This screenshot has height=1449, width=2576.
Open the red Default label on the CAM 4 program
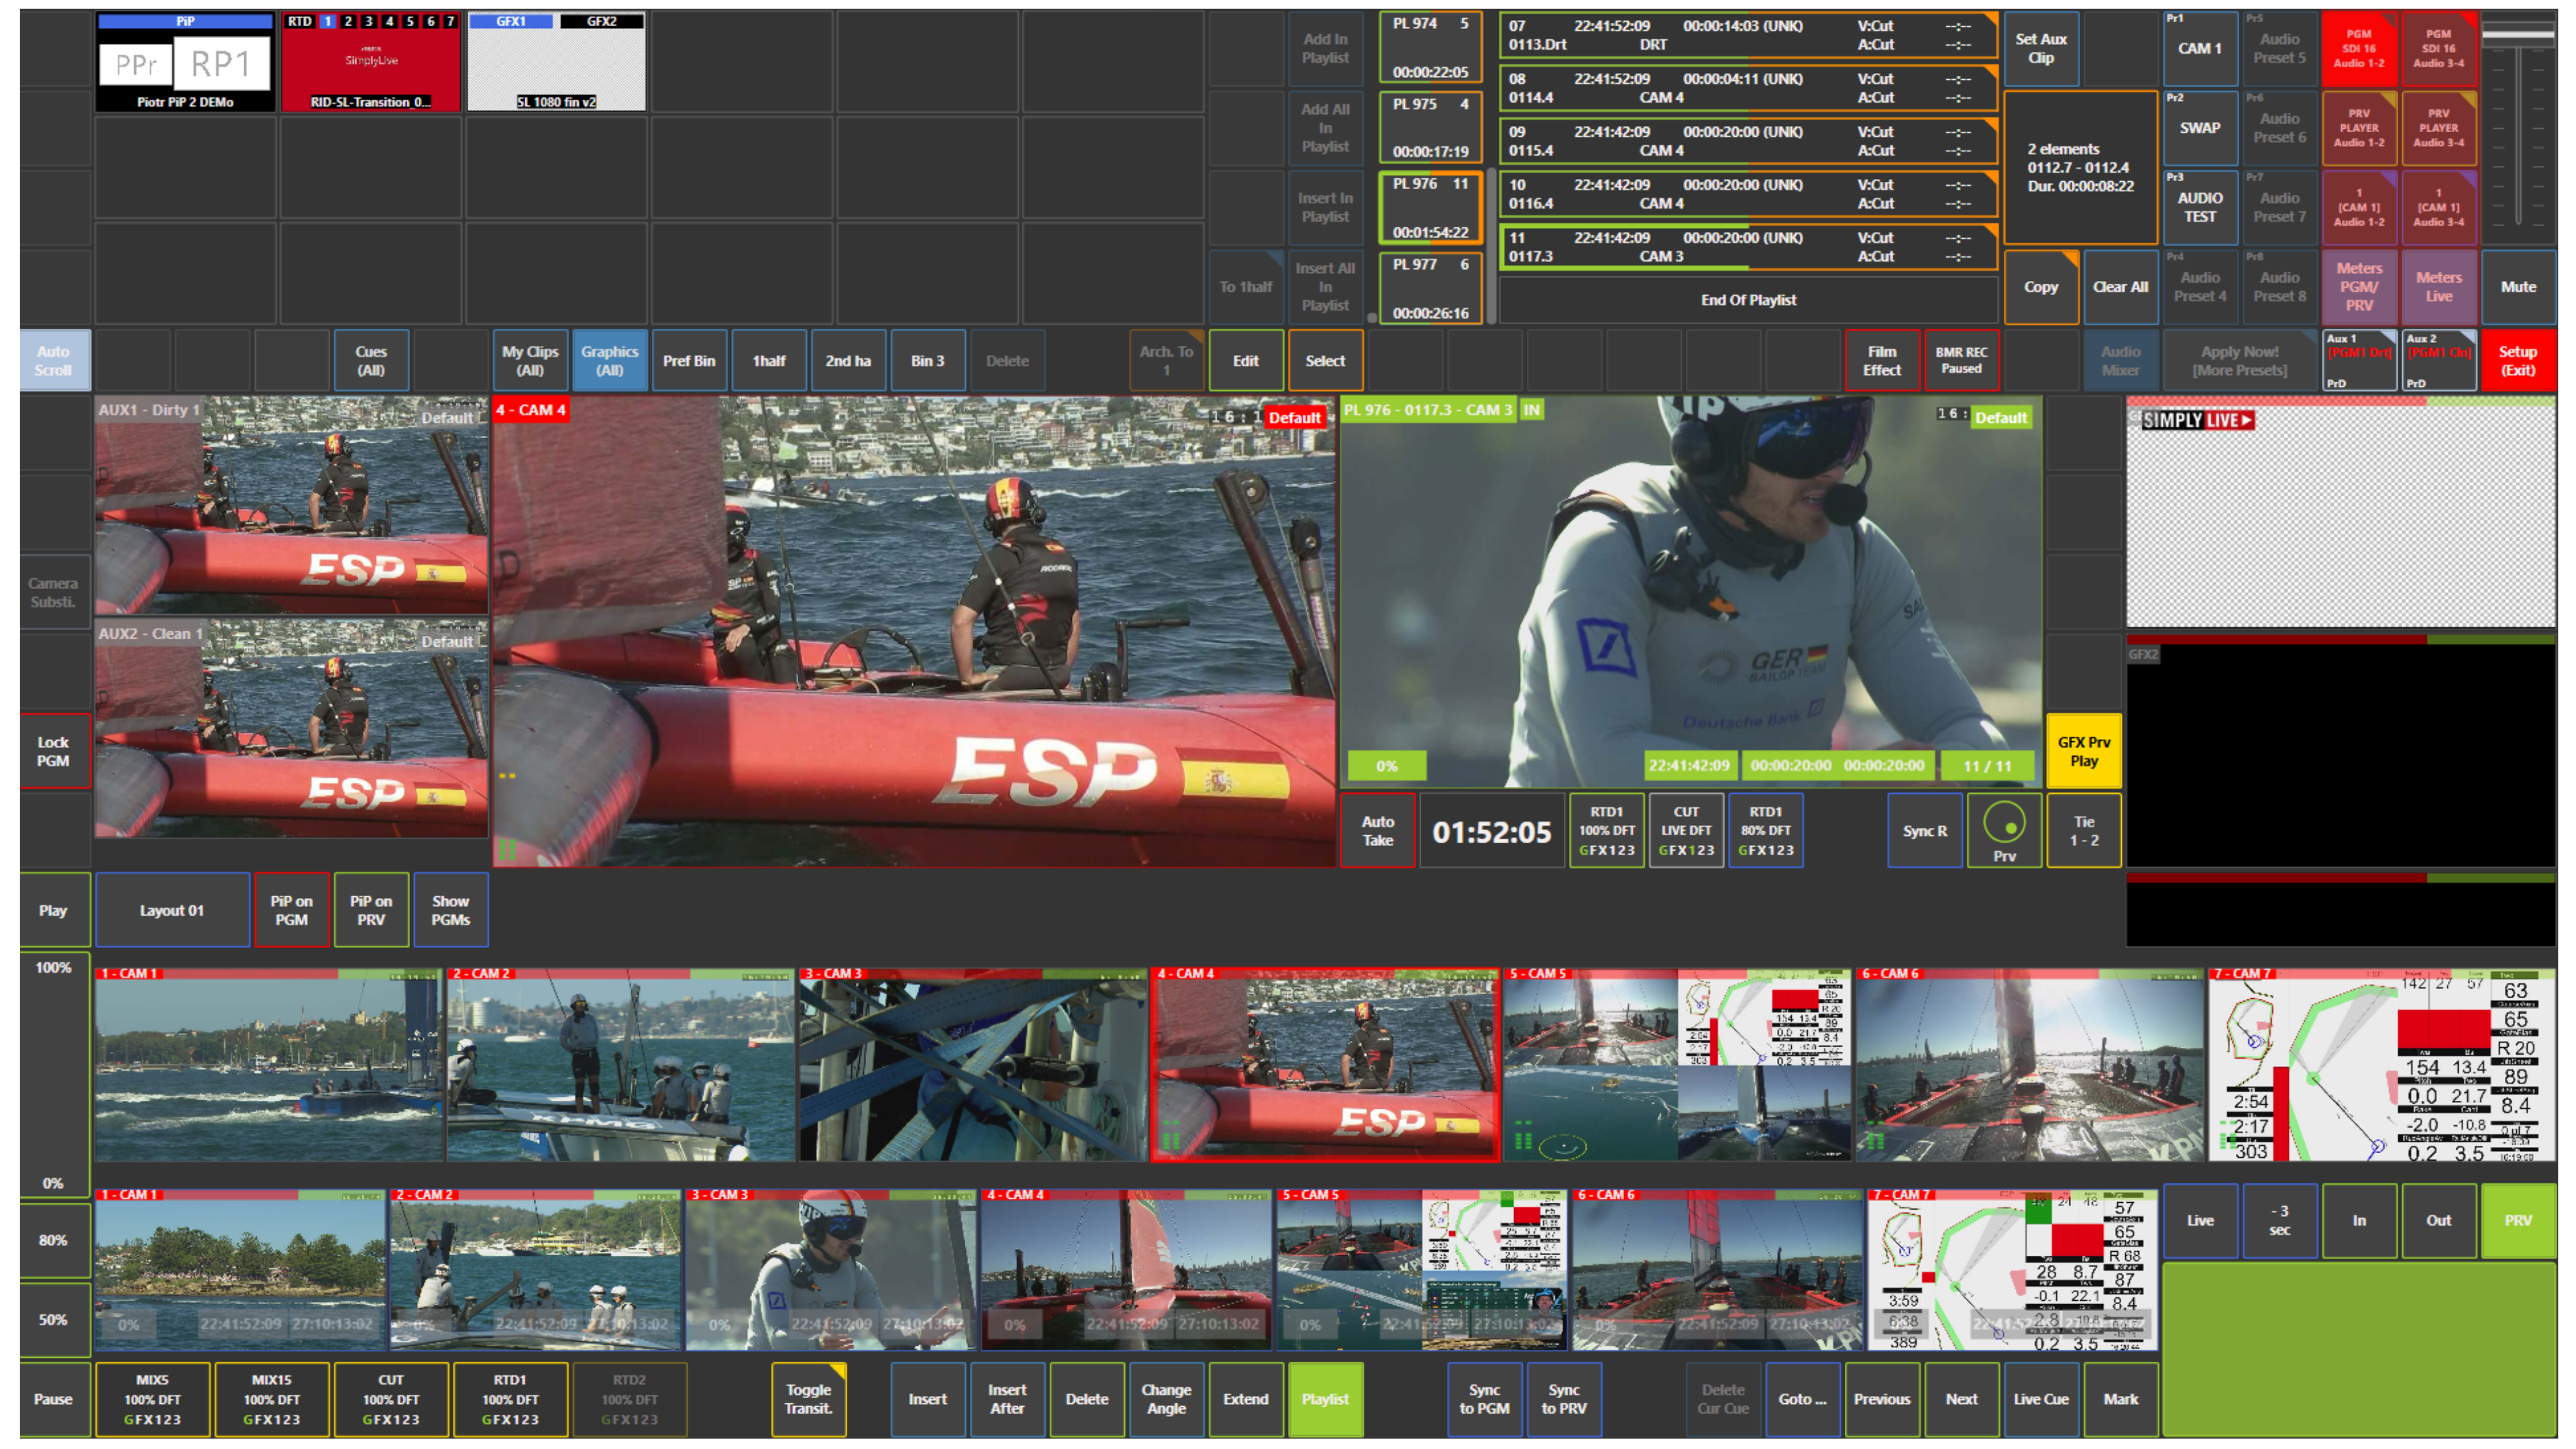pyautogui.click(x=1295, y=418)
